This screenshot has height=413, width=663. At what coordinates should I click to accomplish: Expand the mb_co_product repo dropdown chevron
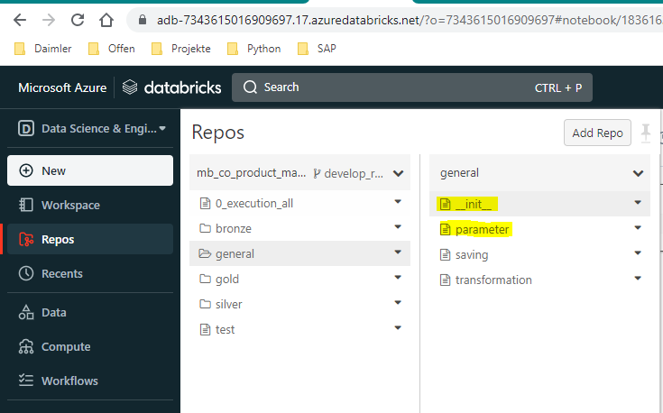click(x=398, y=173)
